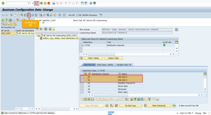Click the Print icon in the top toolbar

pyautogui.click(x=54, y=3)
